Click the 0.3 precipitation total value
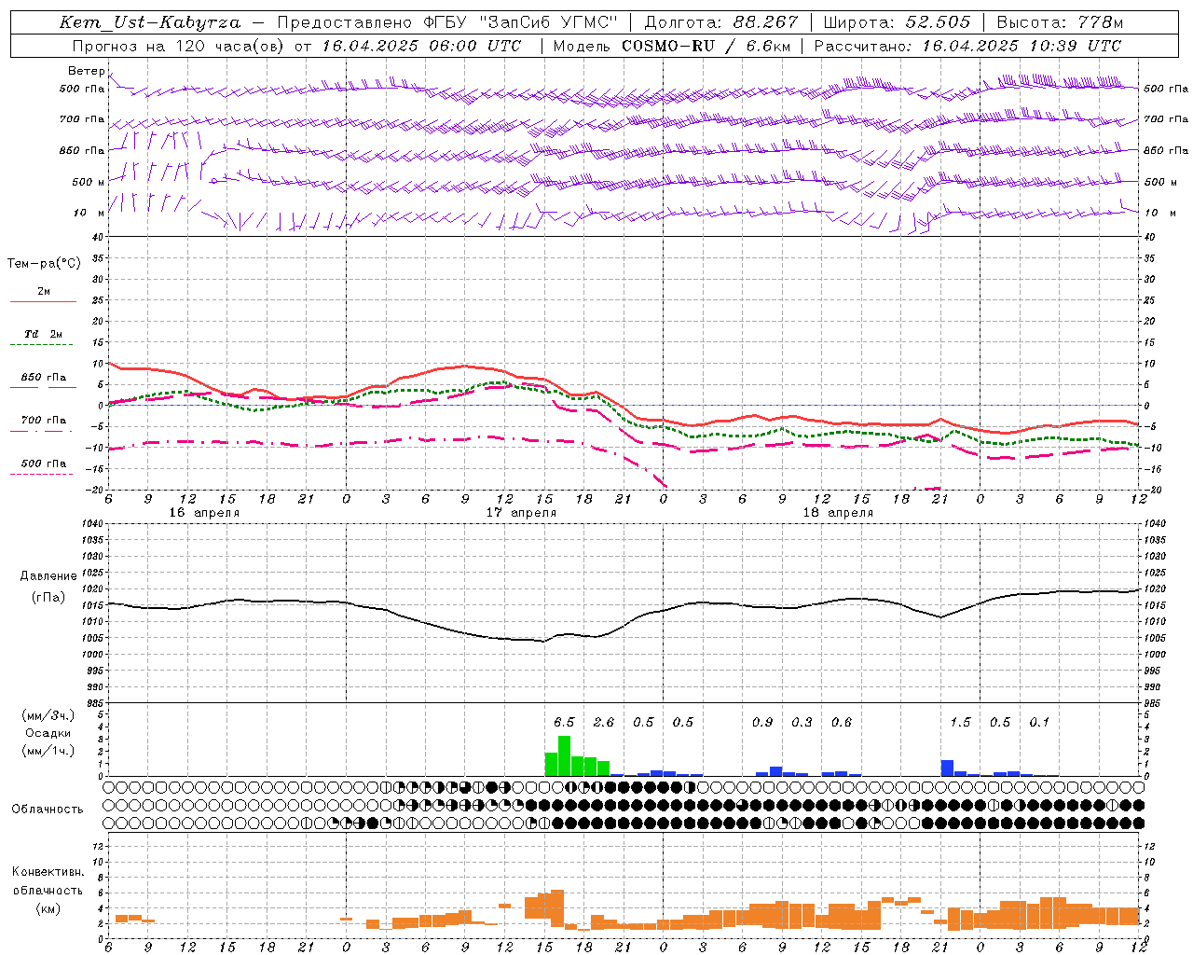The image size is (1193, 955). tap(802, 722)
